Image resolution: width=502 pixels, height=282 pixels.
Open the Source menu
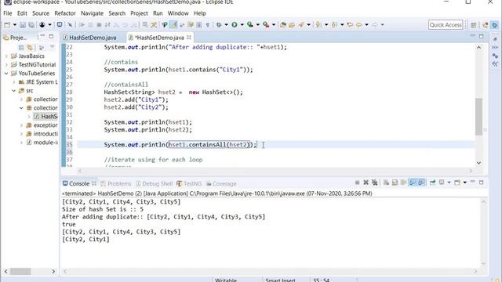pos(41,13)
